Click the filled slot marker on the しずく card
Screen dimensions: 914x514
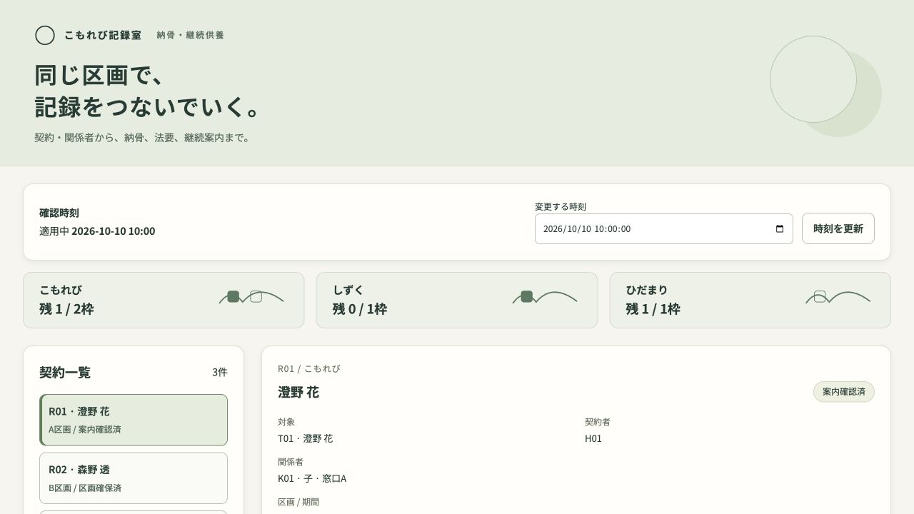(x=527, y=297)
